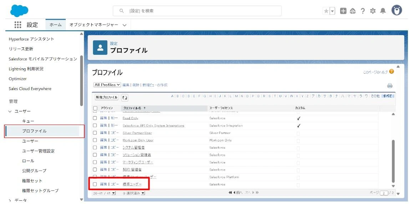Open the Read Only profile link
The image size is (409, 204).
tap(130, 118)
